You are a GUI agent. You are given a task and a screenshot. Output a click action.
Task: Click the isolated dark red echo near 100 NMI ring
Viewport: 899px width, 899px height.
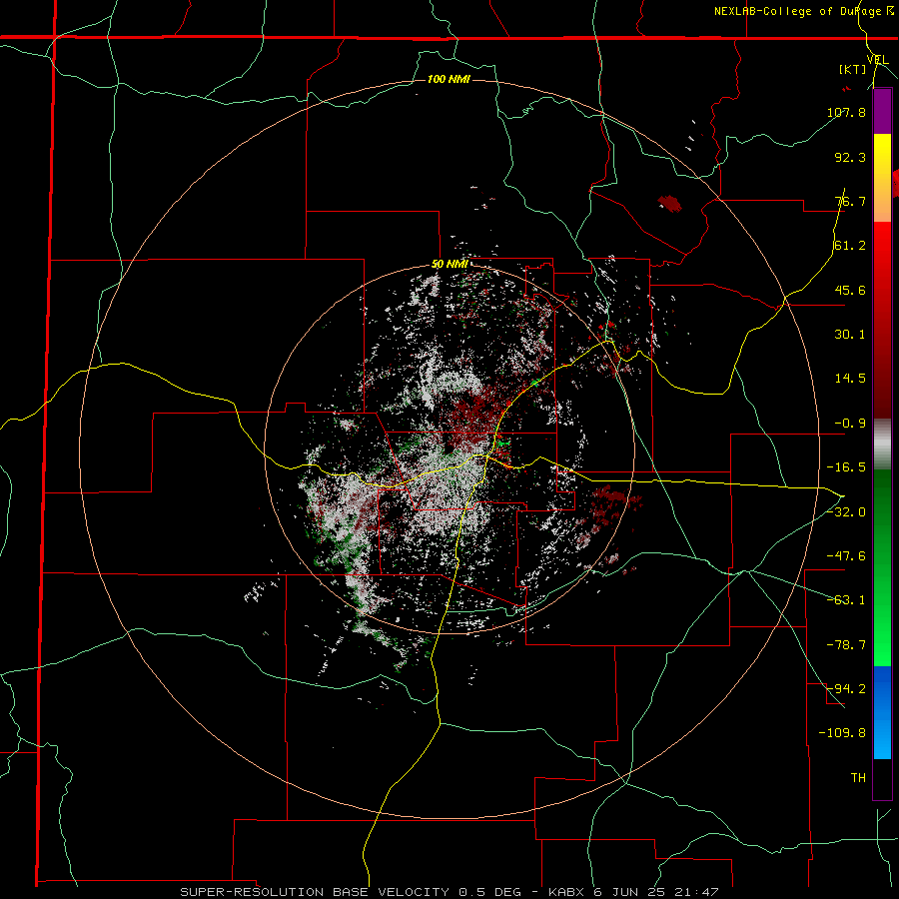coord(669,203)
